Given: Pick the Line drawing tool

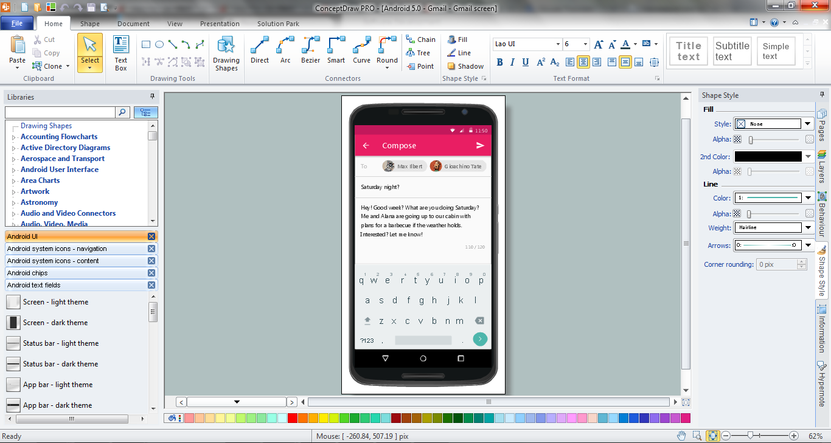Looking at the screenshot, I should point(173,44).
